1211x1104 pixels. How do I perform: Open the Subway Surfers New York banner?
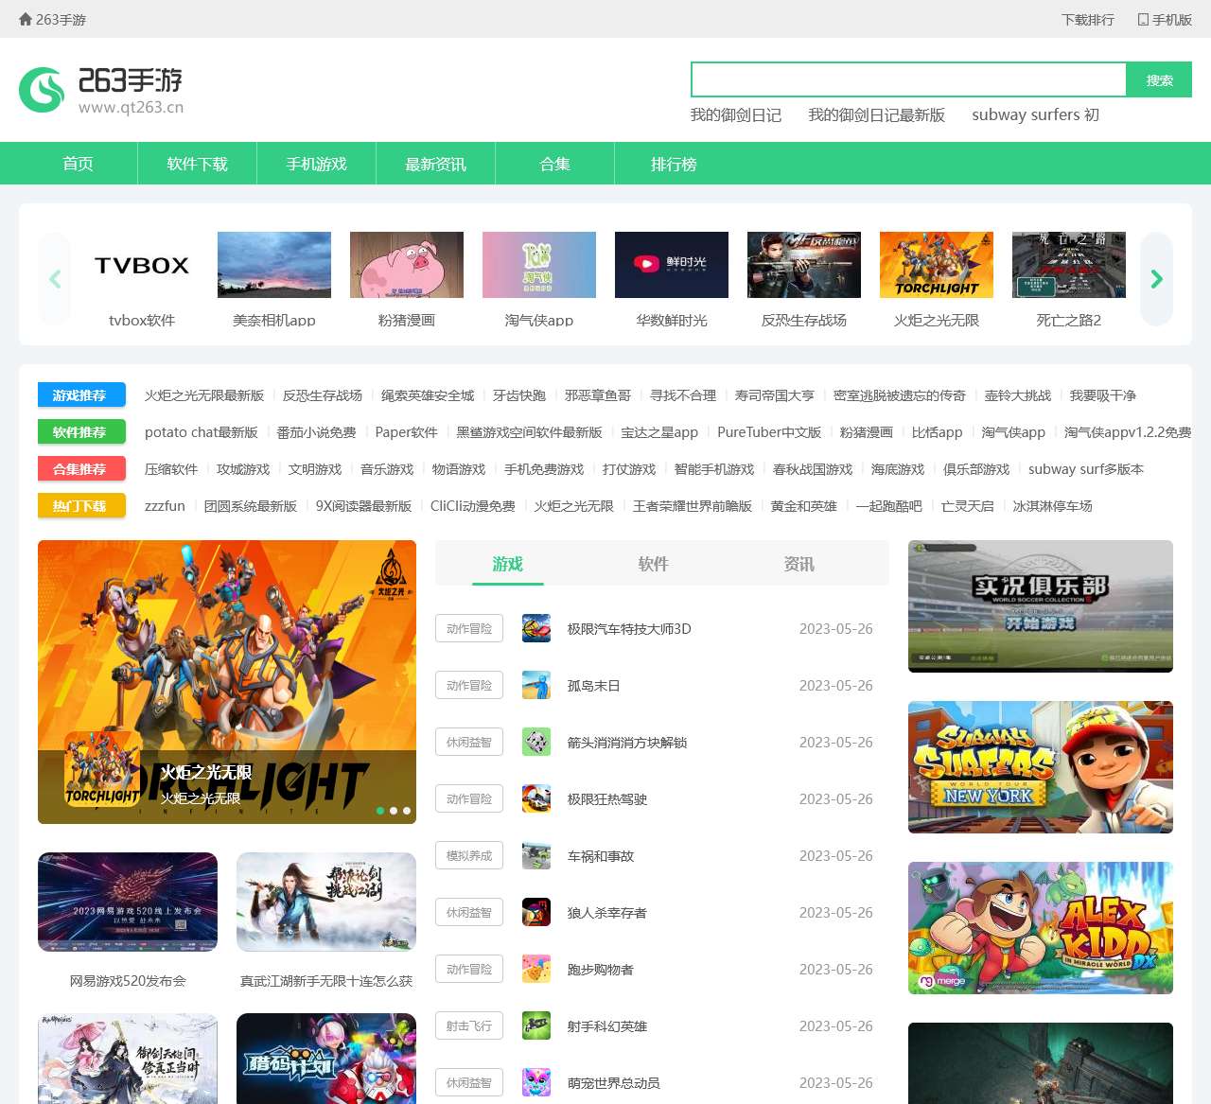tap(1041, 767)
